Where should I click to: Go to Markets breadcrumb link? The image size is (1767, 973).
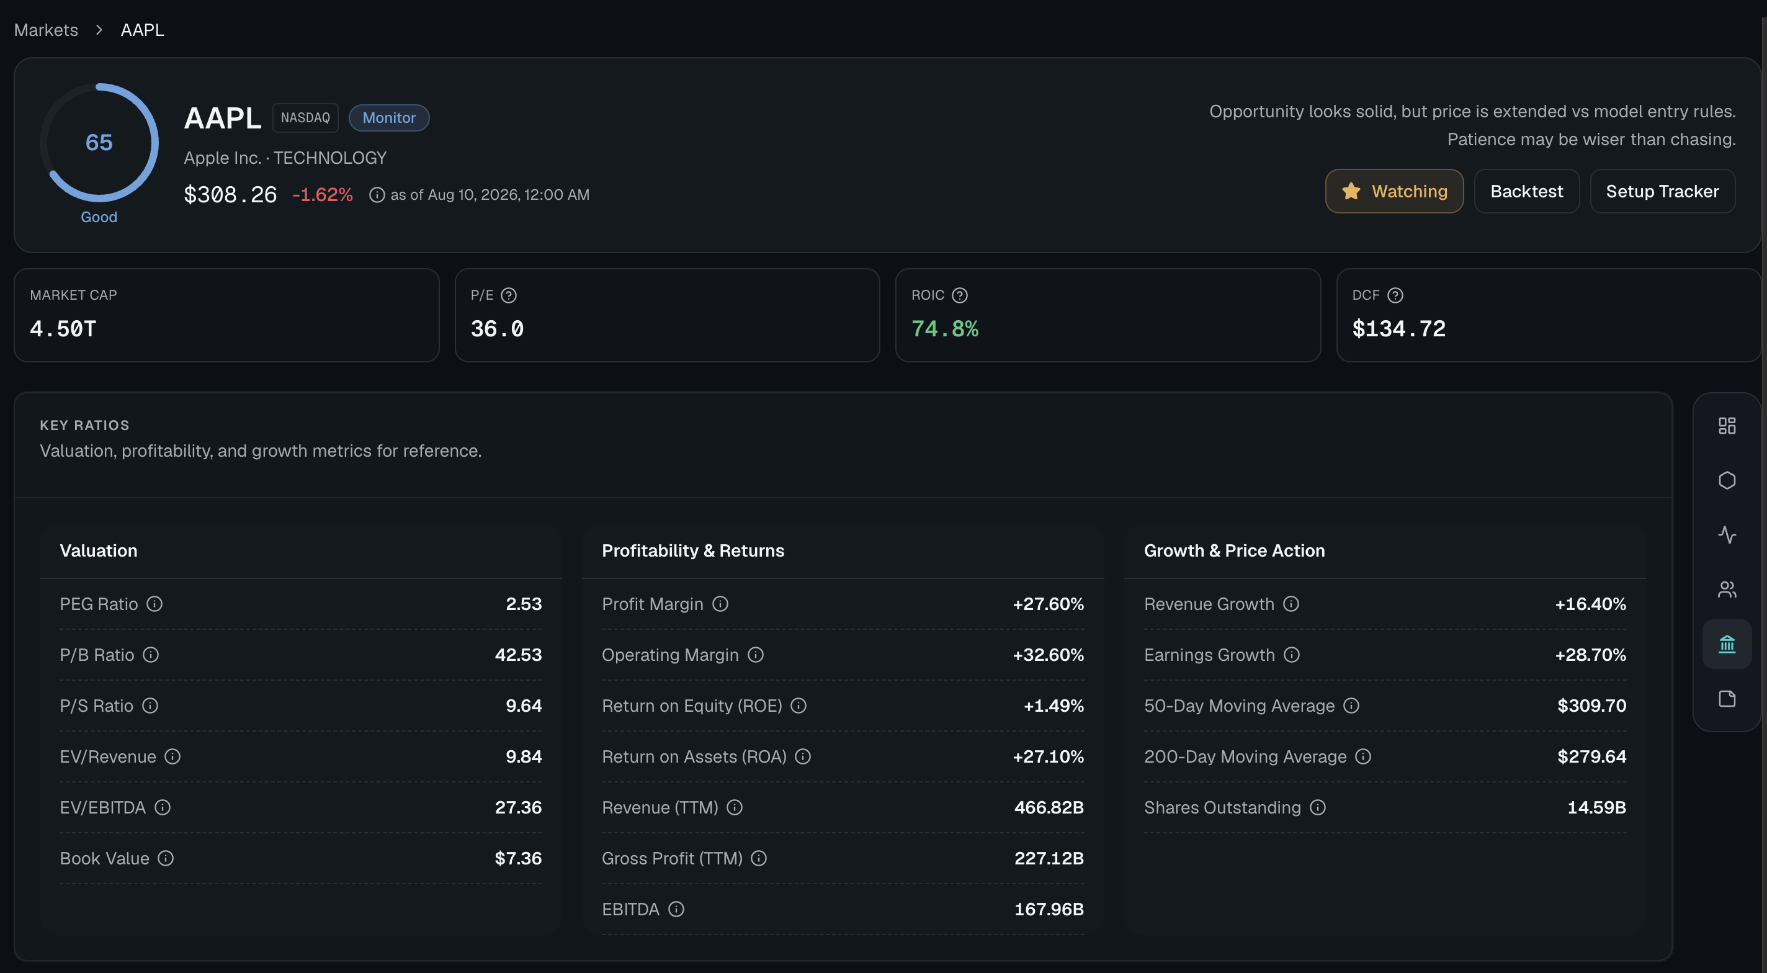(x=46, y=30)
